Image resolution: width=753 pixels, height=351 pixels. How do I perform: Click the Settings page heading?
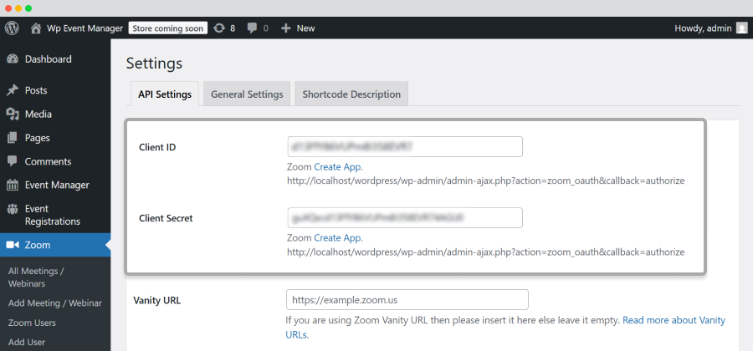coord(154,64)
